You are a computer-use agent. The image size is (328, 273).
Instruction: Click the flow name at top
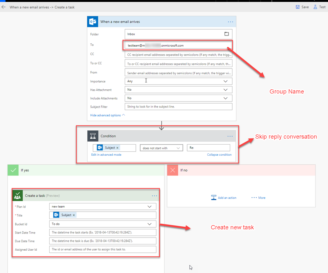point(42,7)
